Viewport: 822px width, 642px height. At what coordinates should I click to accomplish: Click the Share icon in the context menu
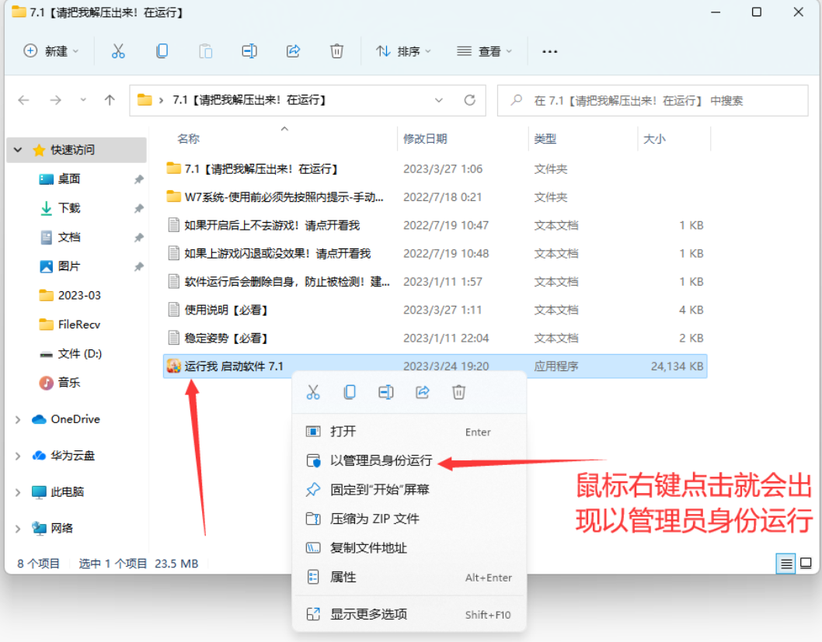click(423, 392)
